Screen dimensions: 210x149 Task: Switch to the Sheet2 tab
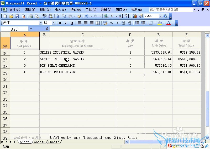click(40, 142)
